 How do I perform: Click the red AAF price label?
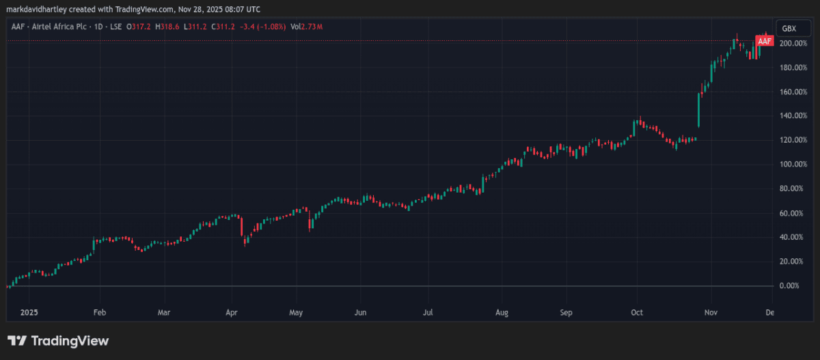point(765,42)
